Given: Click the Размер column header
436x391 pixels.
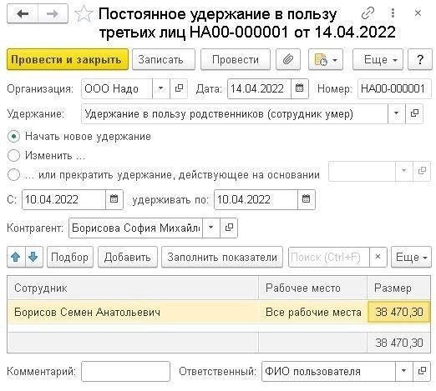Looking at the screenshot, I should click(x=398, y=288).
